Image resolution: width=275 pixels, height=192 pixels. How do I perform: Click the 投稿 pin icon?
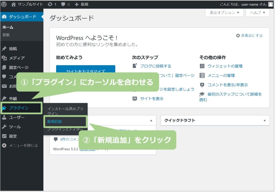4,49
